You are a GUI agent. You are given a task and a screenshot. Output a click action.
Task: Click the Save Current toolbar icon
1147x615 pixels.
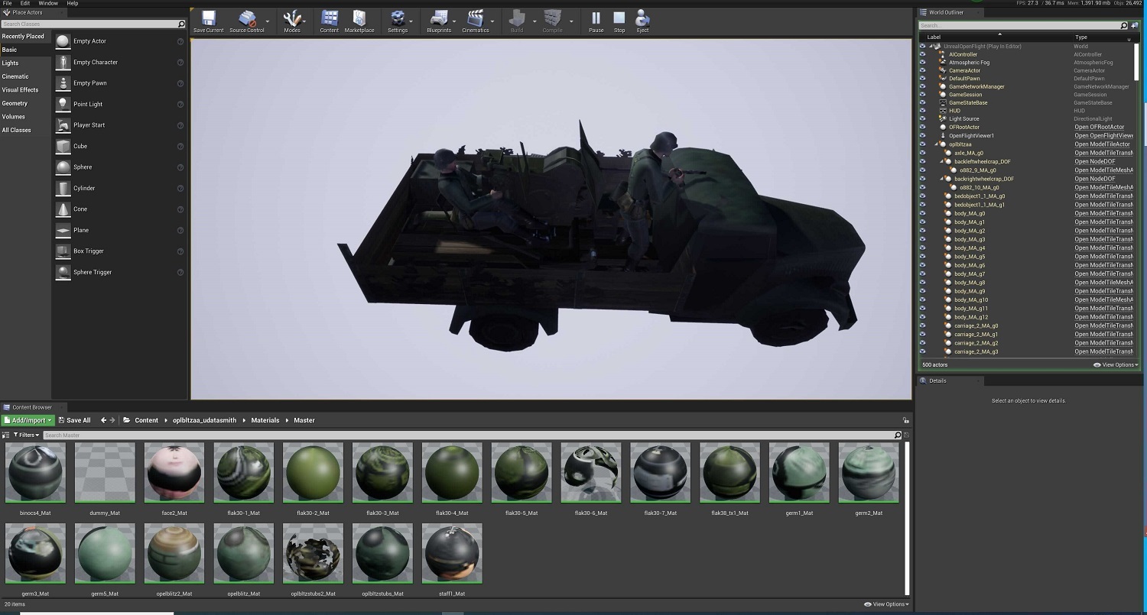[x=208, y=20]
